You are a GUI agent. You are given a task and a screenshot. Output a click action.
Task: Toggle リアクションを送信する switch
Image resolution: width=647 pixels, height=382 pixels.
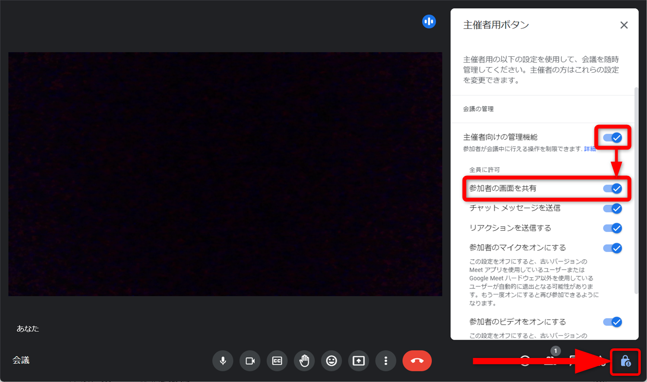tap(613, 228)
